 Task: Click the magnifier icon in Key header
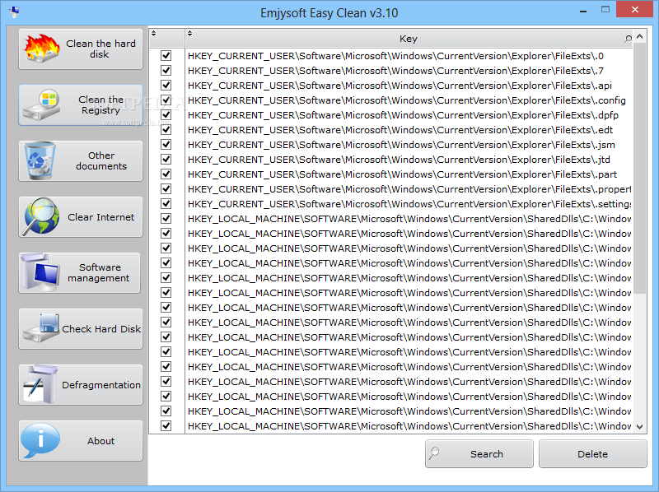coord(628,39)
